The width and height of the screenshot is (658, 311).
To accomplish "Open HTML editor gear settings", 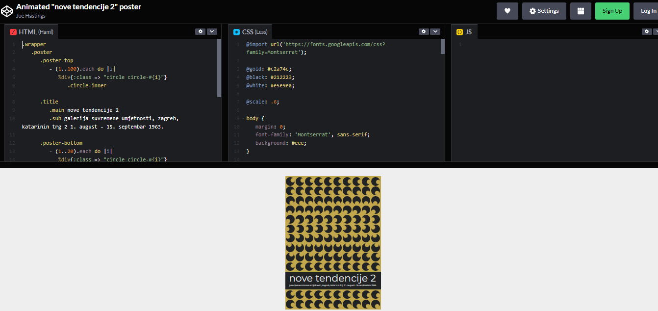I will 200,31.
